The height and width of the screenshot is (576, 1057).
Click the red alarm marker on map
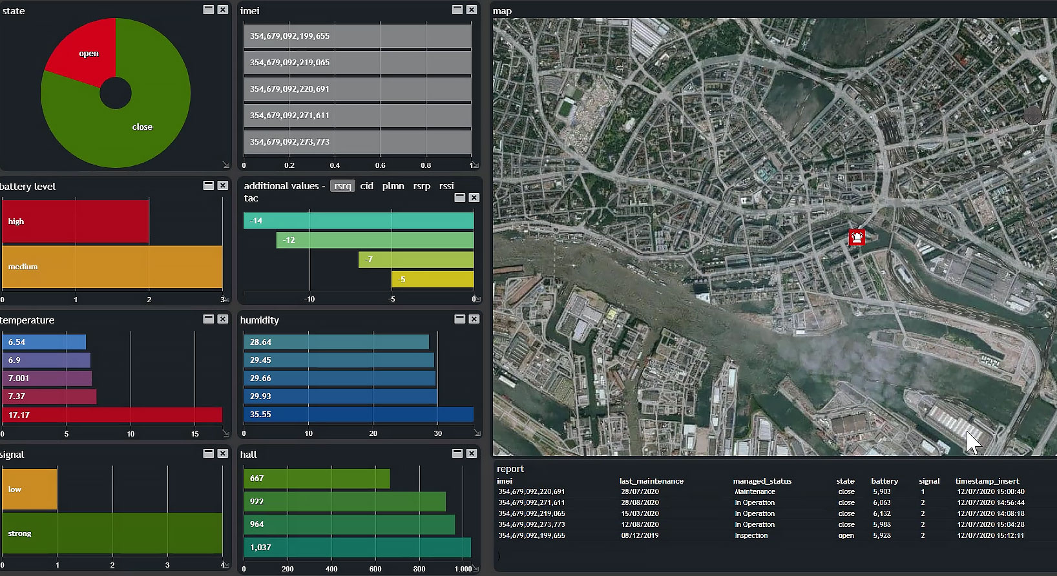[857, 238]
